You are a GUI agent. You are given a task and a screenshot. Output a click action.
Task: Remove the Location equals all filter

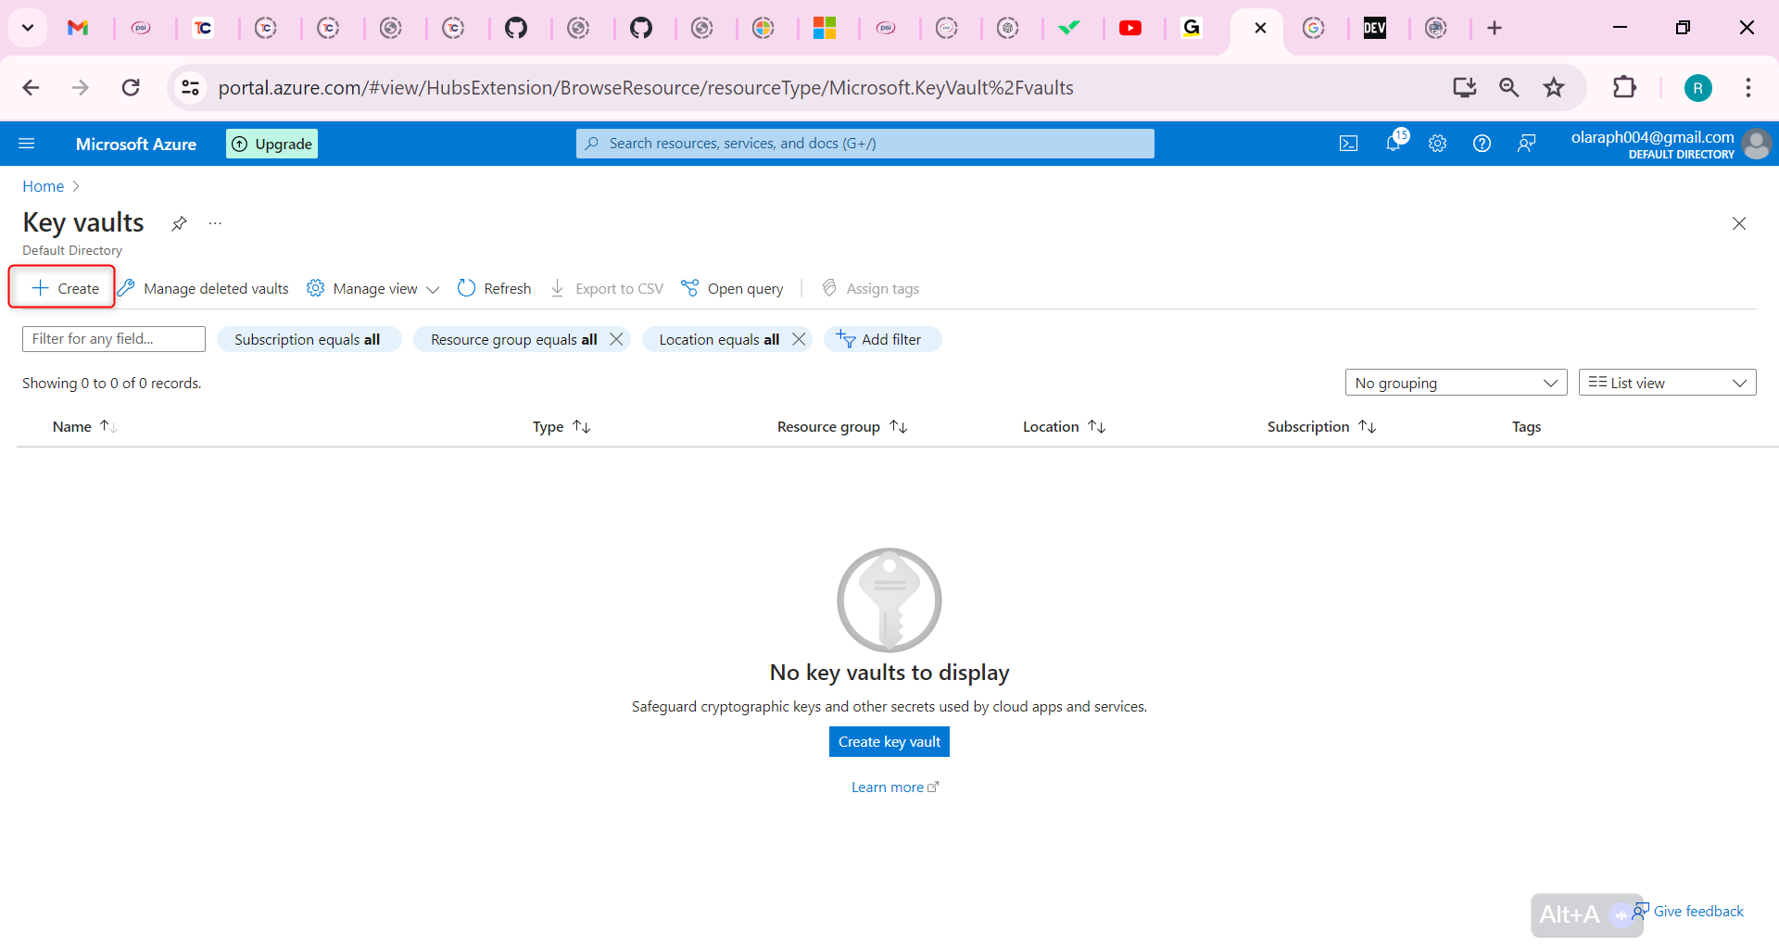pyautogui.click(x=799, y=339)
